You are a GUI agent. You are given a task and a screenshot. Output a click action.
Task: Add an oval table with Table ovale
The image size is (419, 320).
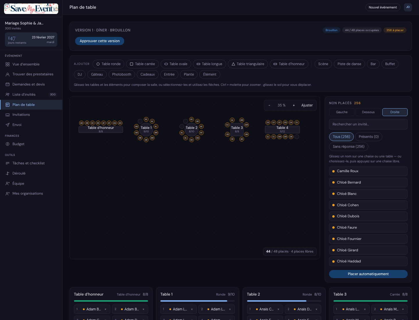tap(176, 64)
